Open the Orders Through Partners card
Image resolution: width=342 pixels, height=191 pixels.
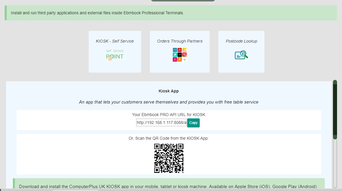pos(180,52)
